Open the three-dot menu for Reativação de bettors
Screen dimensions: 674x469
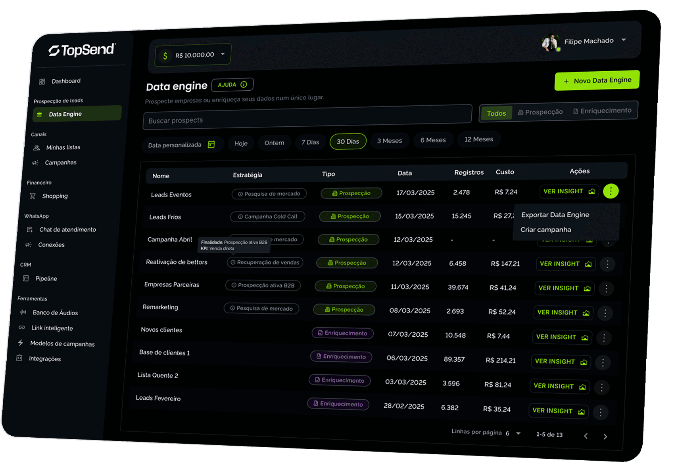[x=607, y=264]
